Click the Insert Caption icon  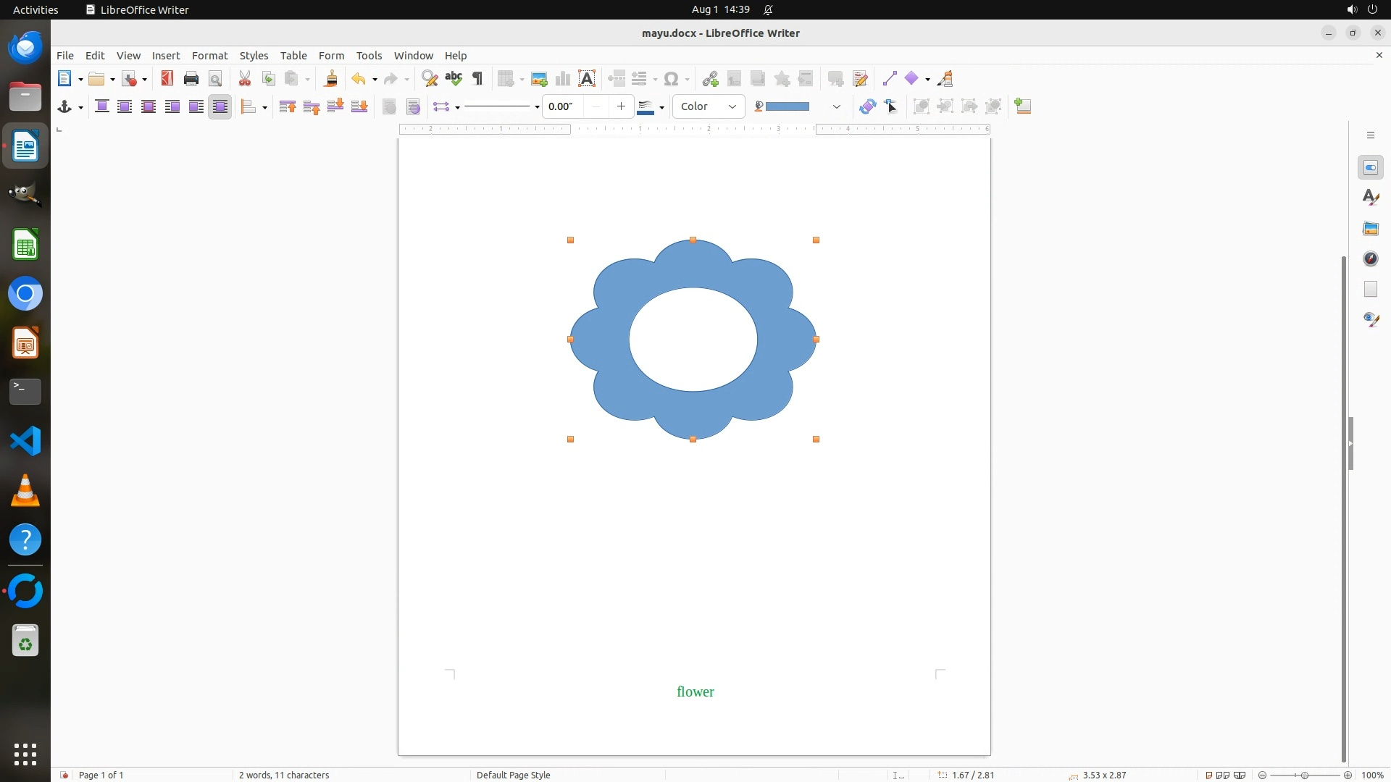tap(1022, 106)
